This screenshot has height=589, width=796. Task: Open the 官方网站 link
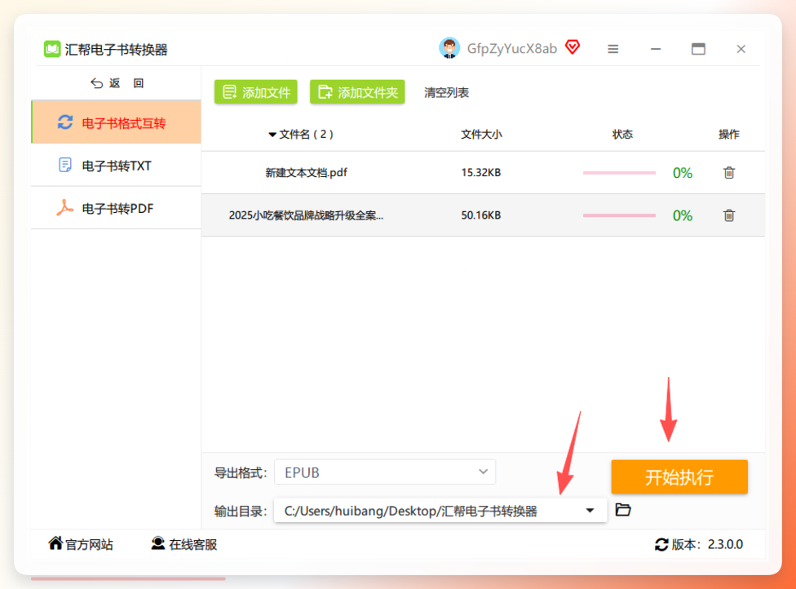pyautogui.click(x=81, y=544)
